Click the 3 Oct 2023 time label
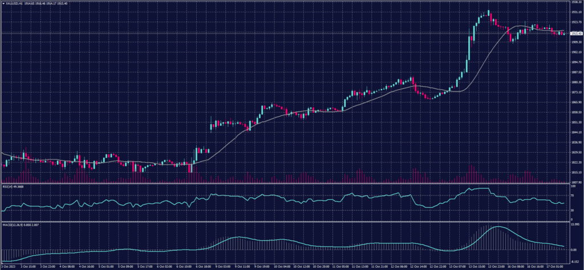Viewport: 584px width, 270px height. [10, 267]
